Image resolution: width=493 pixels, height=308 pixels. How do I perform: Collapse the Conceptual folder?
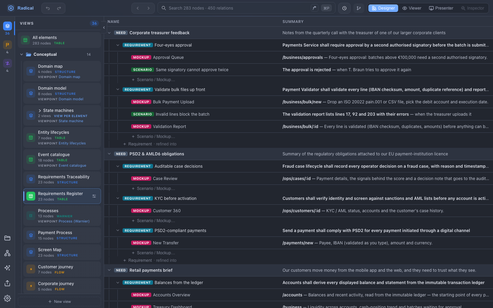[22, 54]
